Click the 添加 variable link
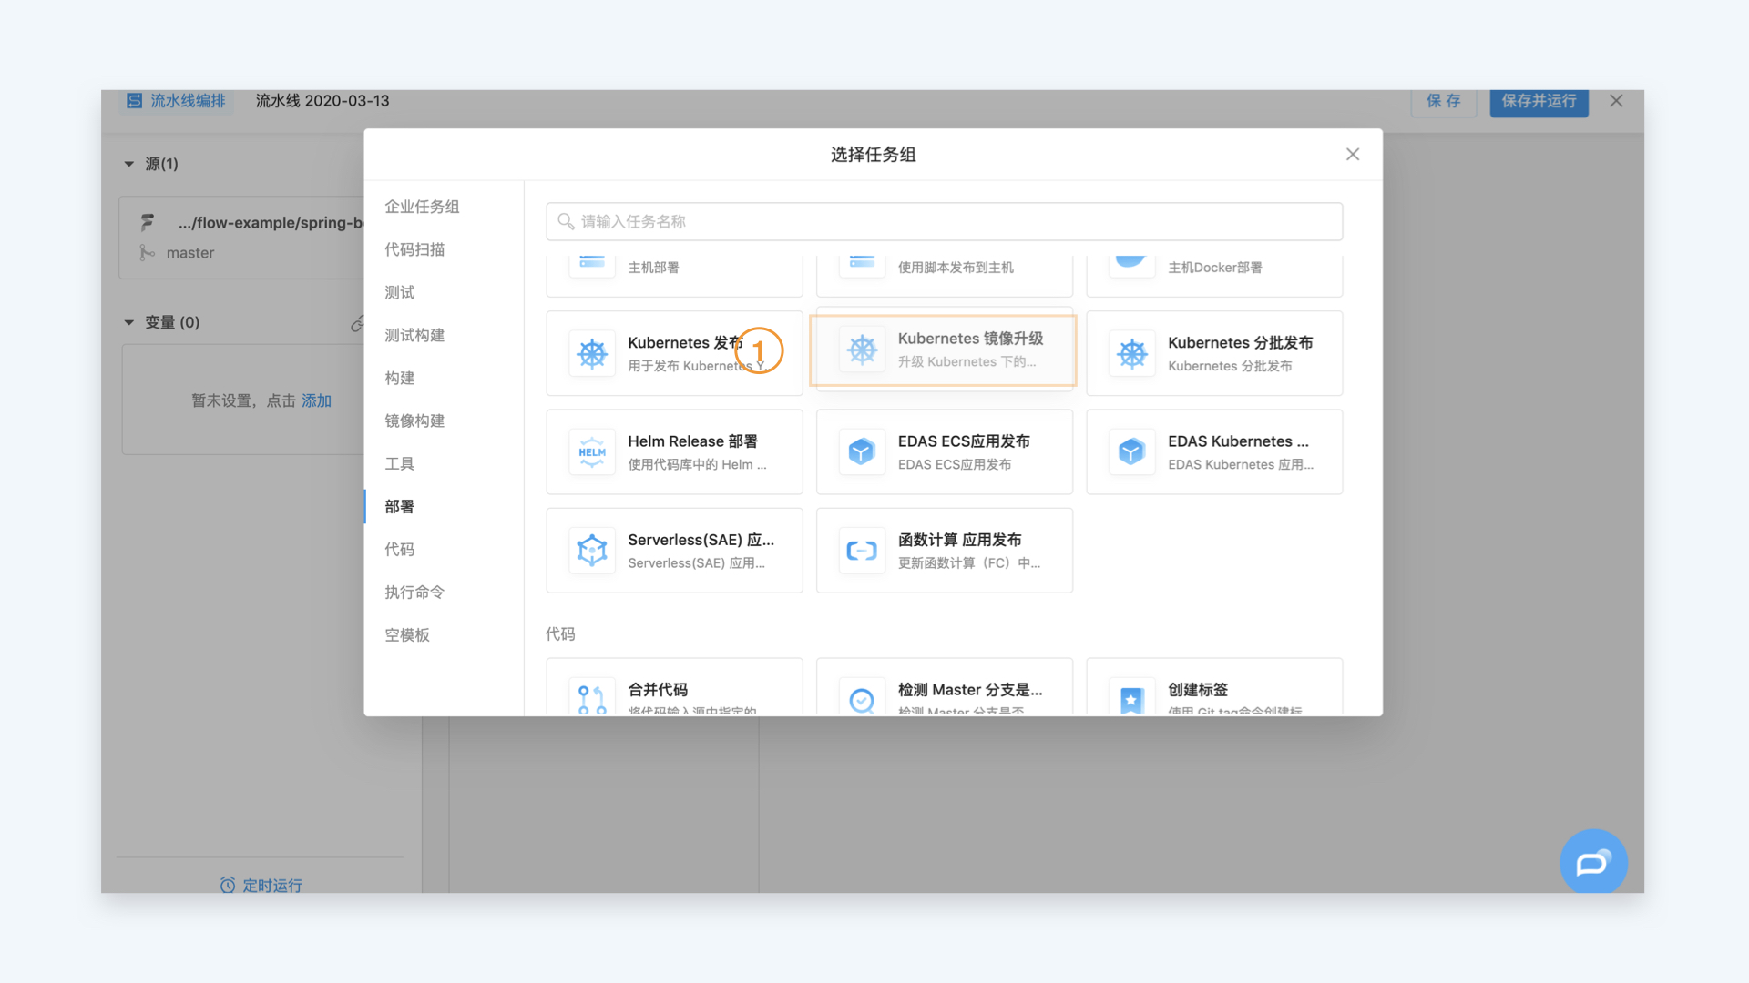The height and width of the screenshot is (983, 1749). click(x=316, y=400)
